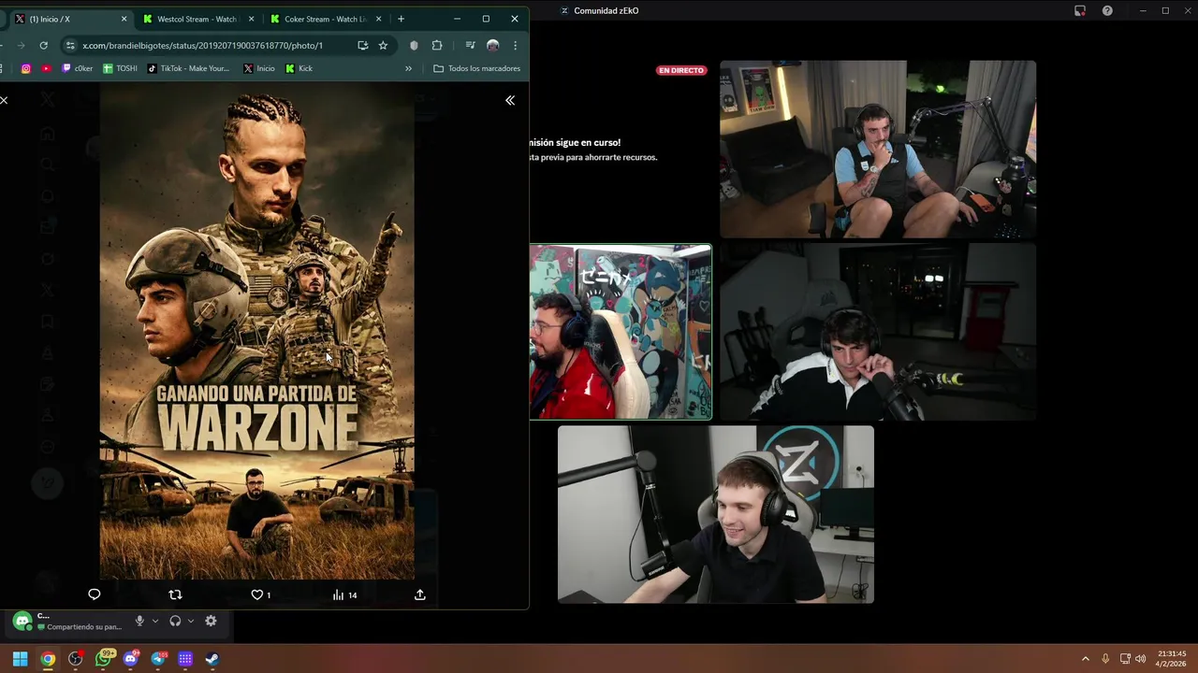Open the purple grid app from the taskbar
1198x673 pixels.
pyautogui.click(x=185, y=659)
